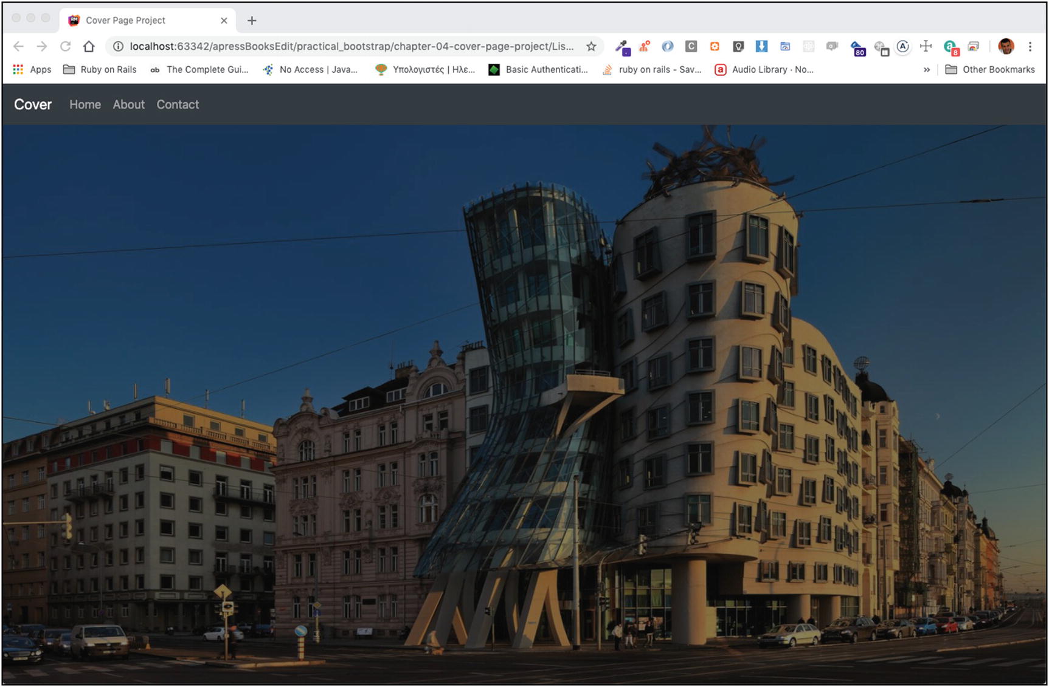
Task: Expand hidden bookmarks overflow chevron
Action: click(x=927, y=70)
